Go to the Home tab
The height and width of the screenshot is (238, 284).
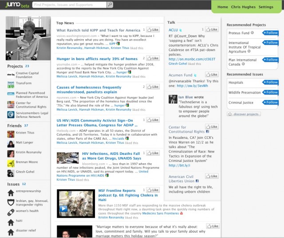pyautogui.click(x=223, y=7)
